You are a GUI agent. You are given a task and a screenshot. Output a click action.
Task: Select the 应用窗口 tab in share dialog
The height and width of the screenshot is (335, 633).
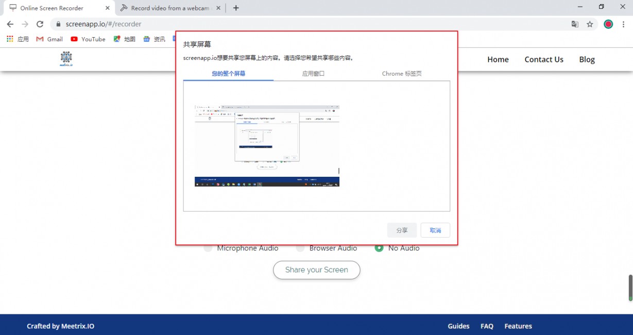313,74
